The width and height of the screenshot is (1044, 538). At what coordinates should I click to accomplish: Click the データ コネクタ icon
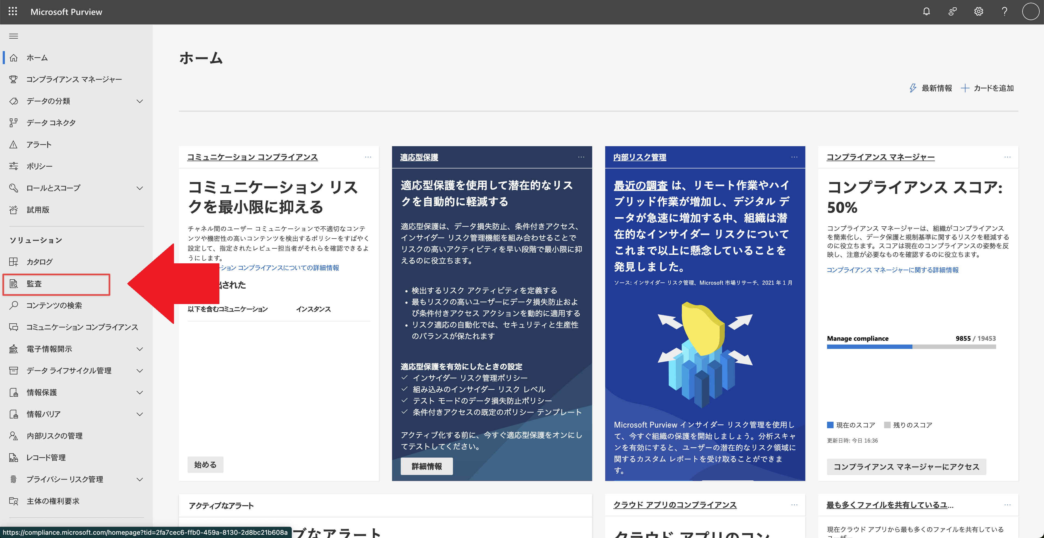[14, 123]
